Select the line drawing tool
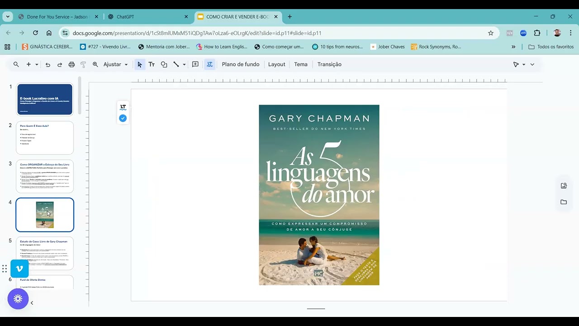579x326 pixels. pos(176,64)
